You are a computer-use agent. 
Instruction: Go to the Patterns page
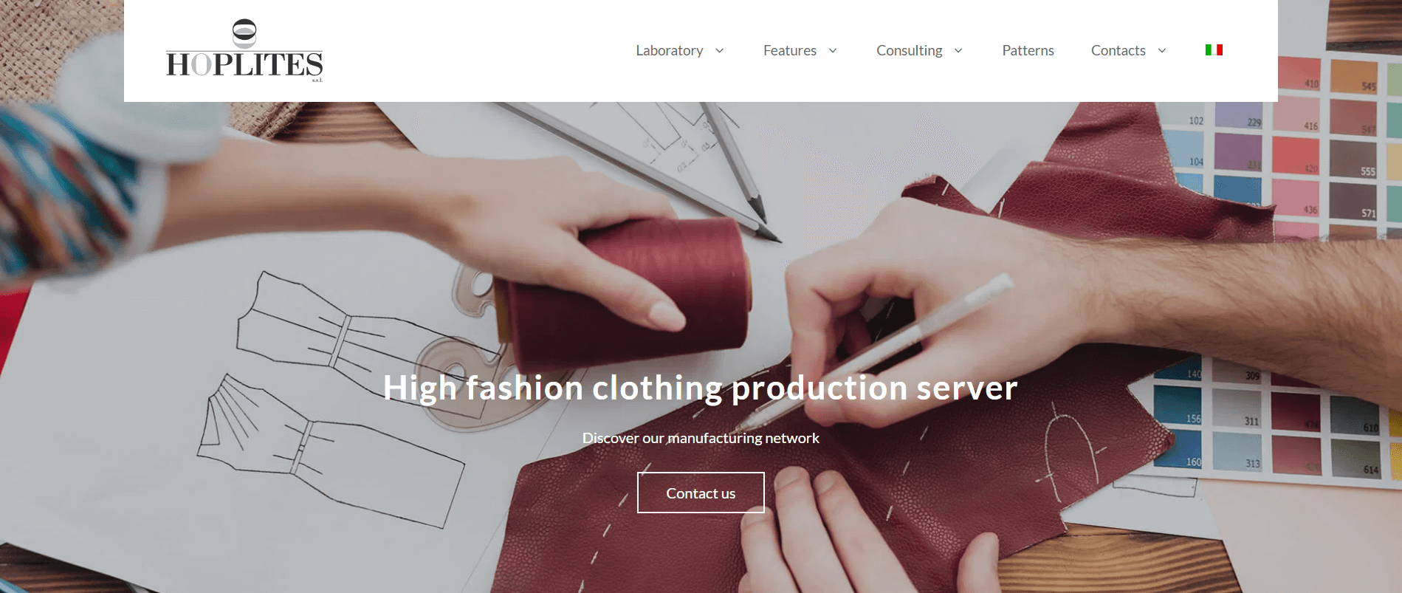(1028, 50)
